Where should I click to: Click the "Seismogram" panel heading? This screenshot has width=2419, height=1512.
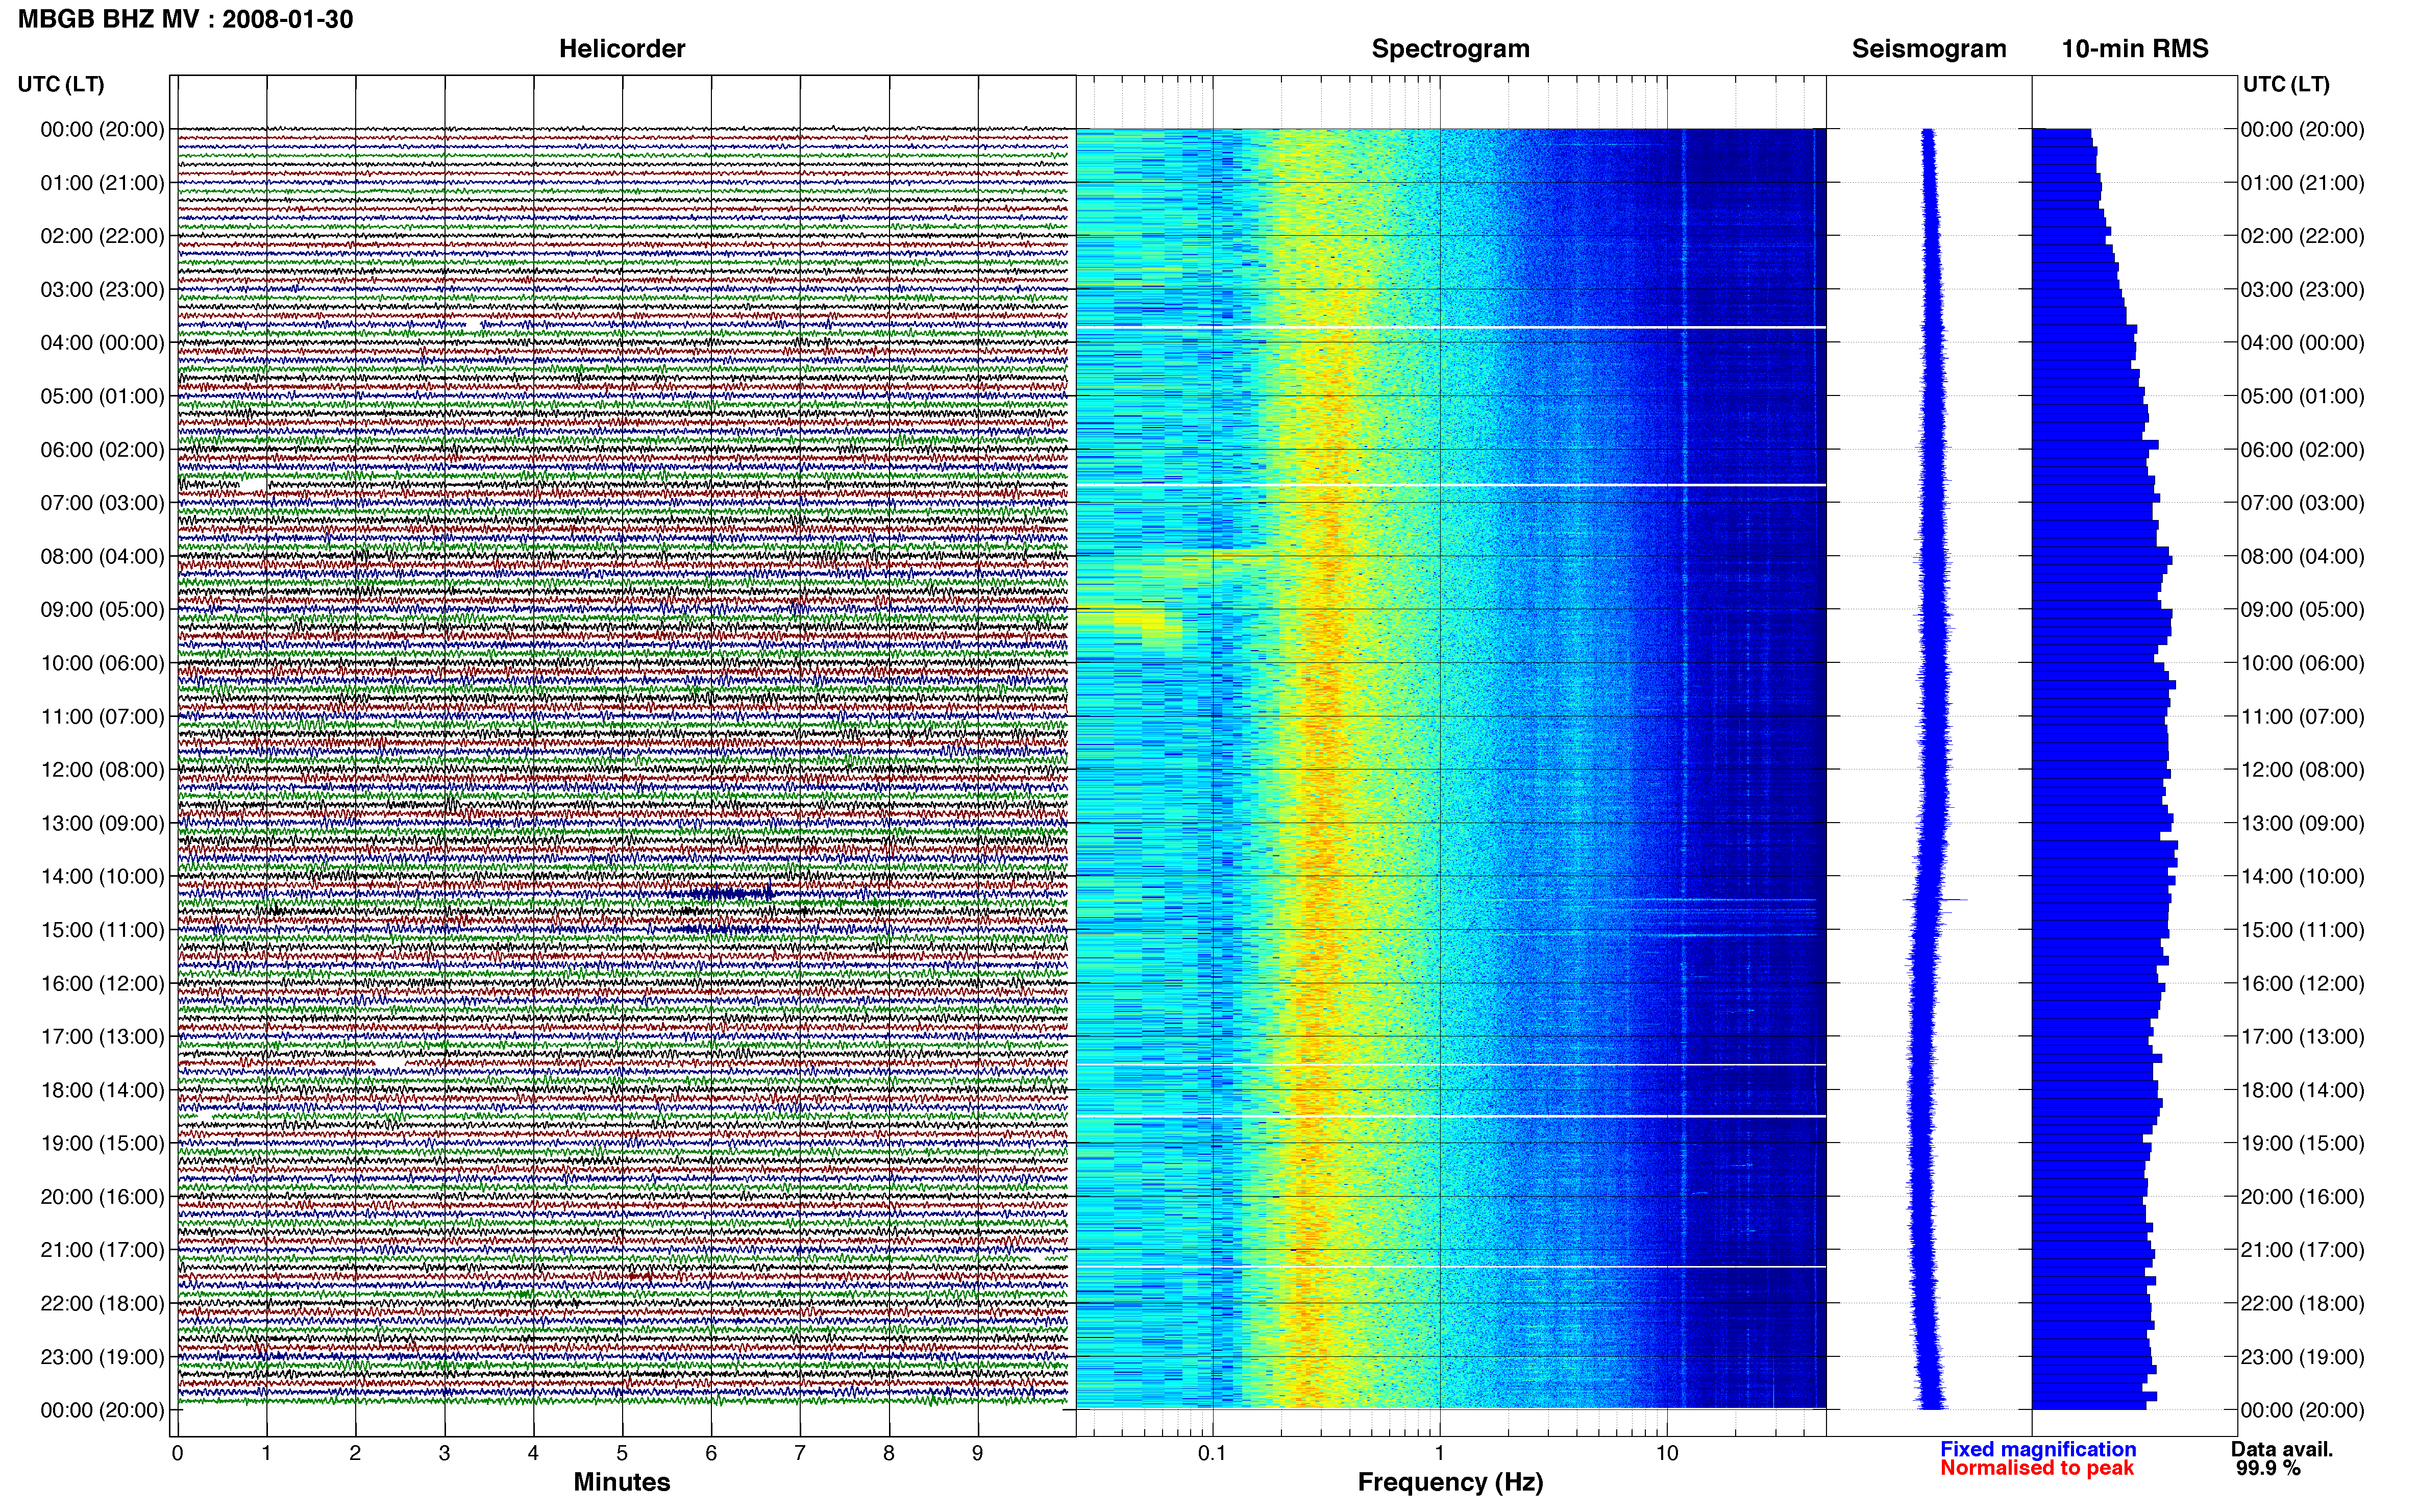1929,49
